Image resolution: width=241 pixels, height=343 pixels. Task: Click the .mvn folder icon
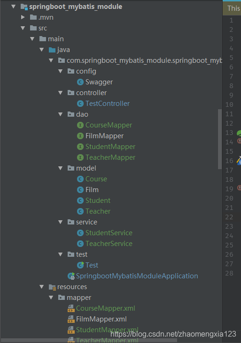pyautogui.click(x=33, y=17)
